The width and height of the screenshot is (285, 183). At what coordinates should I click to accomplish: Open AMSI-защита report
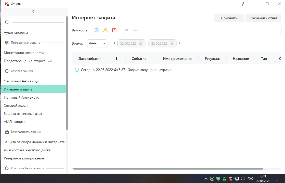pyautogui.click(x=15, y=122)
